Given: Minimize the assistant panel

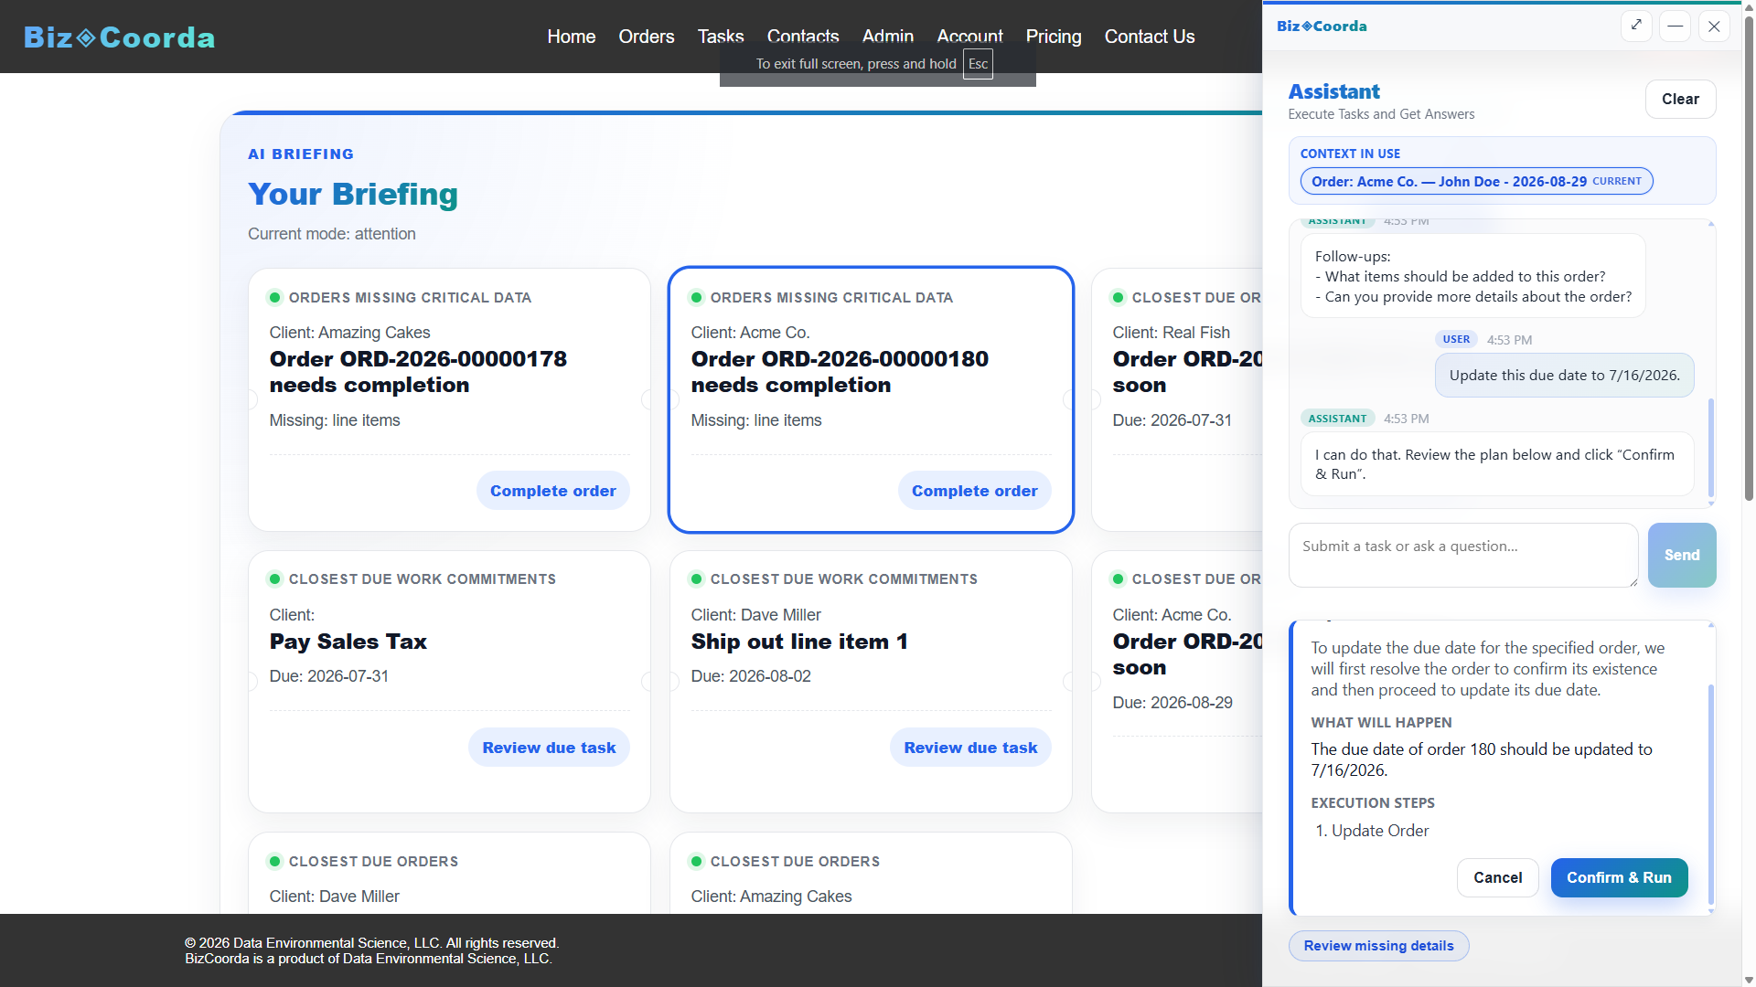Looking at the screenshot, I should (1675, 26).
